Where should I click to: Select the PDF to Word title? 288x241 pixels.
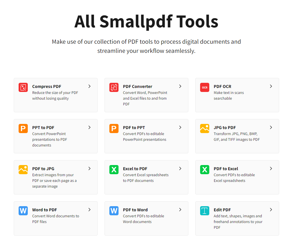135,210
